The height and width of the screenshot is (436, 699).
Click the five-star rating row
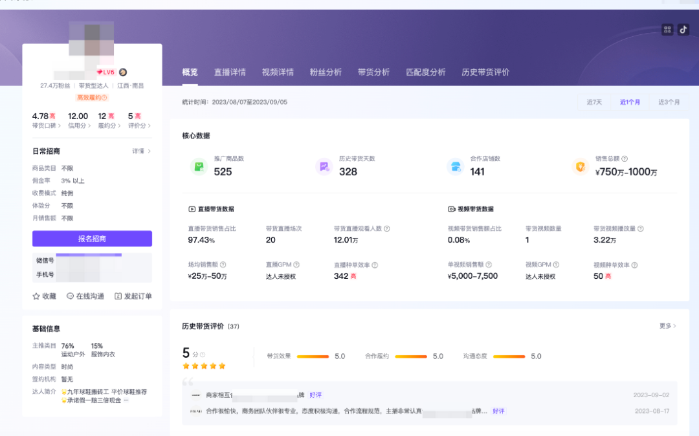tap(204, 366)
